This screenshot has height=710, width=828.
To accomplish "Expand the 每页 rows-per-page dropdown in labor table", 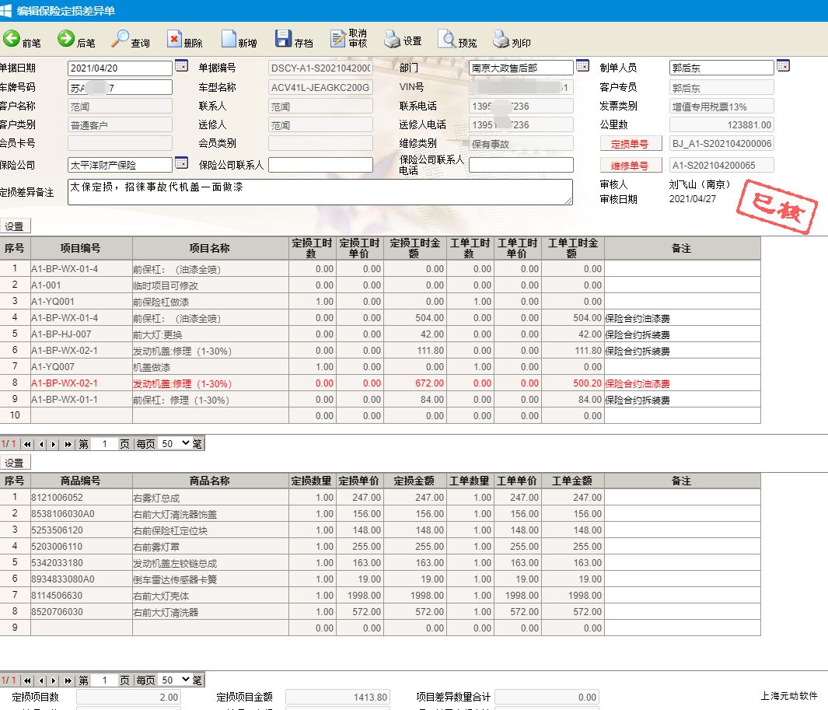I will pos(175,443).
